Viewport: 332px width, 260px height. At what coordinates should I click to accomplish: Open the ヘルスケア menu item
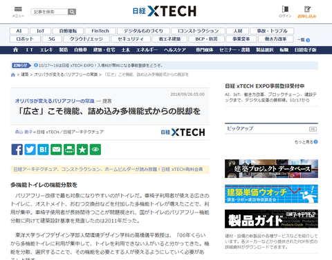[175, 50]
